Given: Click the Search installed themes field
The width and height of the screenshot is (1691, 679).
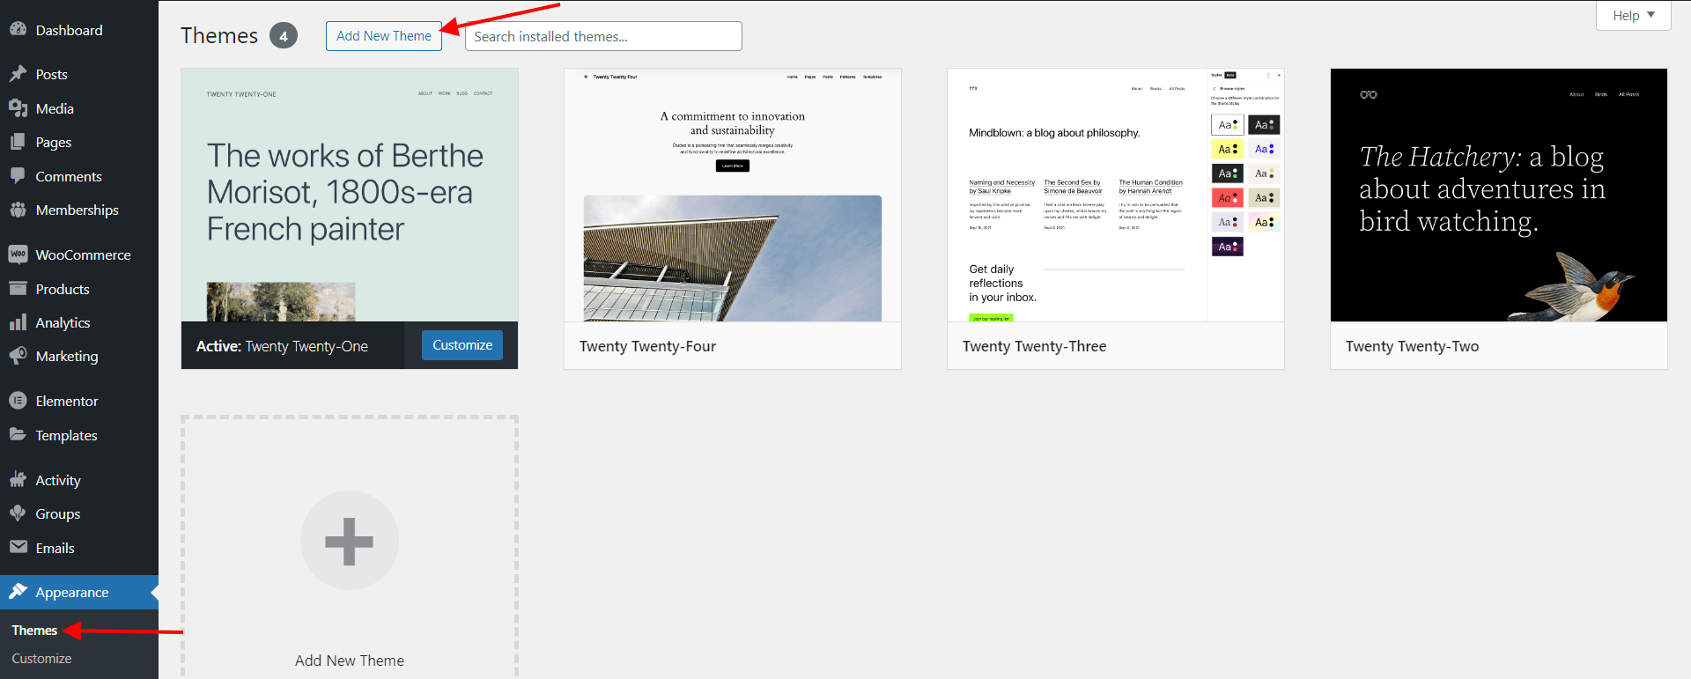Looking at the screenshot, I should [x=603, y=36].
